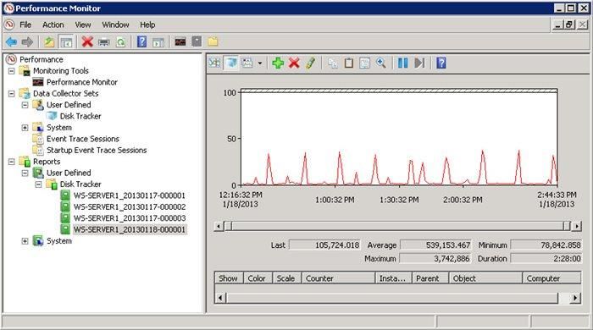Click counter list scrollbar left arrow
This screenshot has width=593, height=330.
(x=220, y=298)
